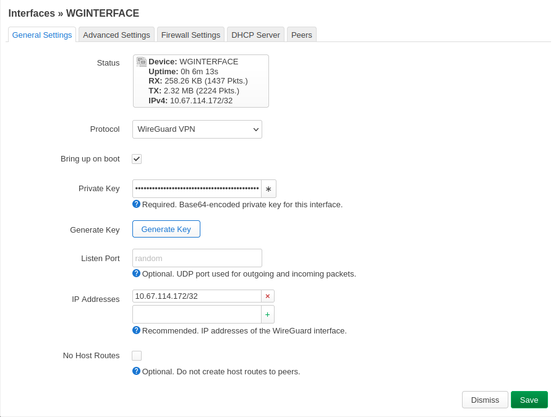Click the help icon under No Host Routes
This screenshot has height=417, width=556.
click(x=137, y=371)
